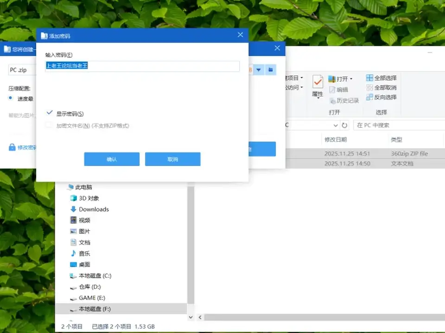Click the password input field

tap(142, 66)
